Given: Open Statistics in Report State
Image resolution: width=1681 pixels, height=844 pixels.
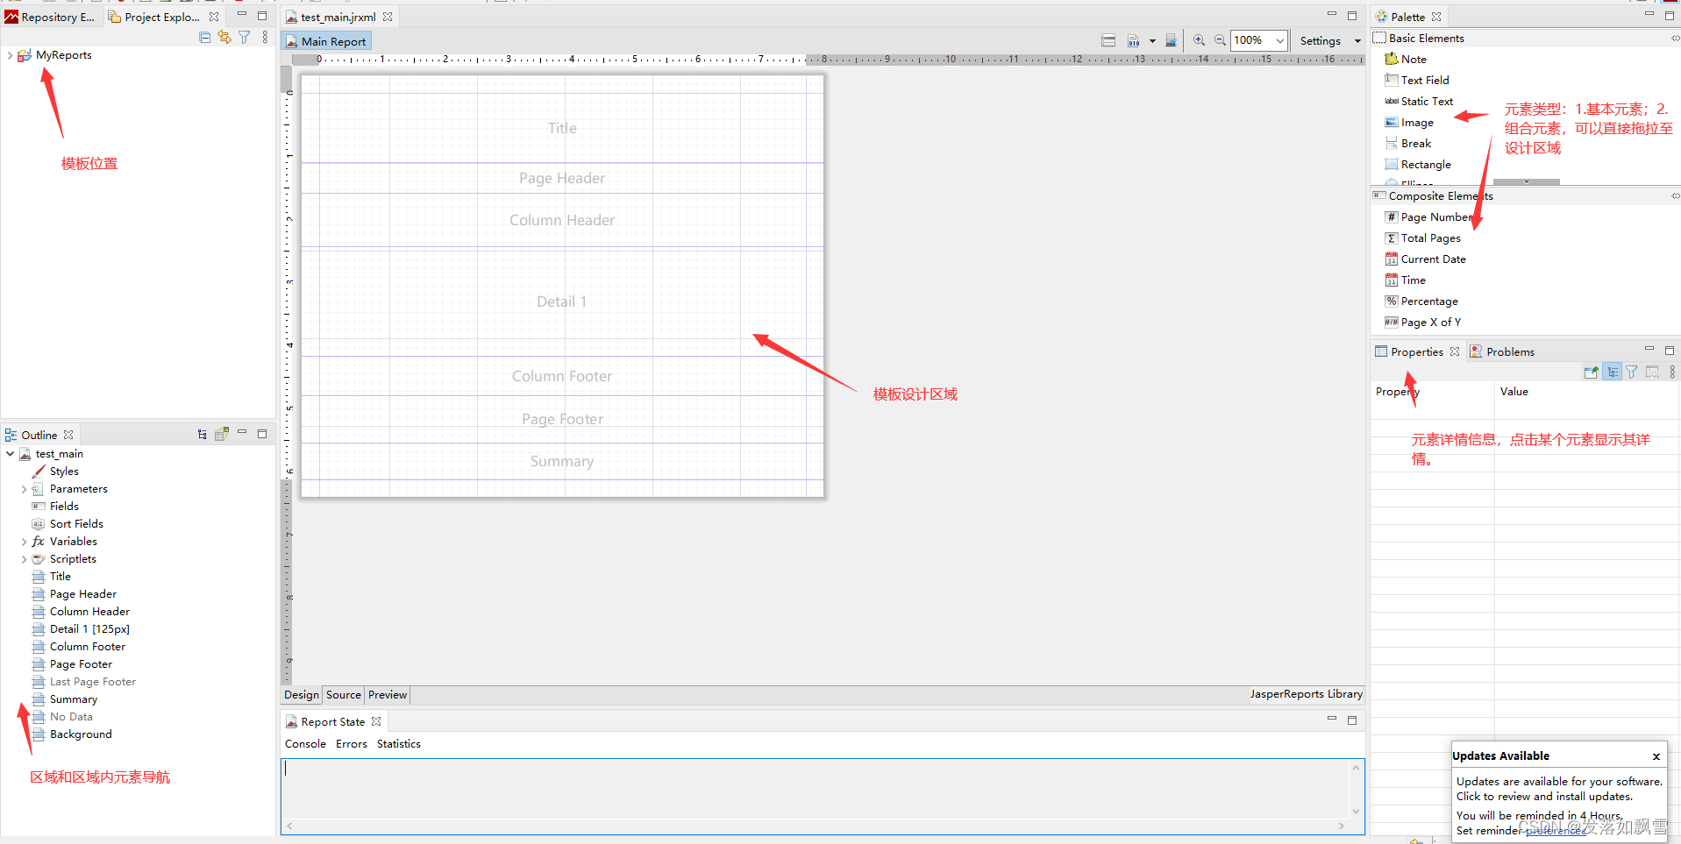Looking at the screenshot, I should pyautogui.click(x=399, y=744).
